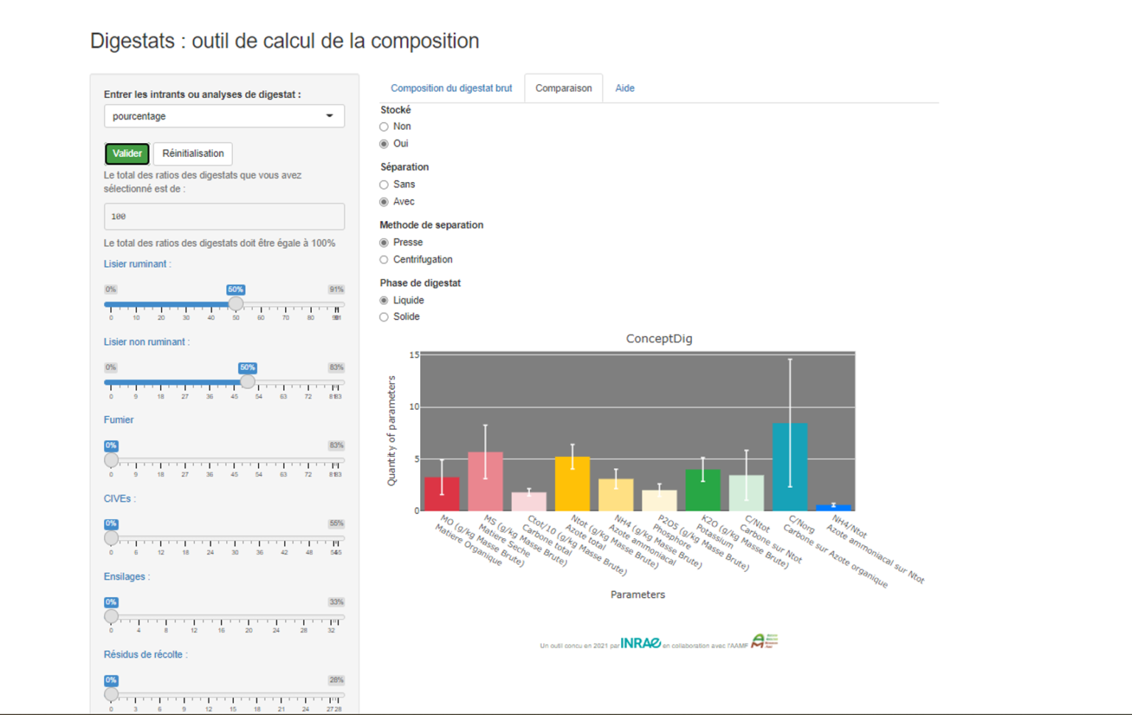Click the yellow Ntot bar in the chart

[x=572, y=484]
